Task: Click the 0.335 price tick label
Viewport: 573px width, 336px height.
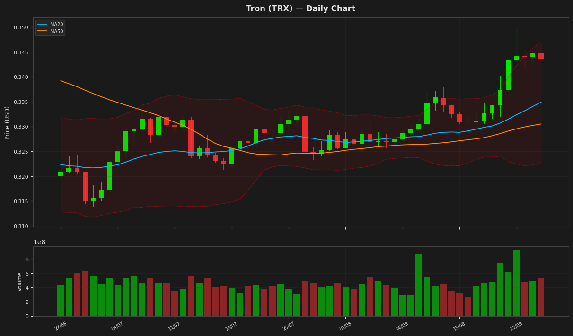Action: [20, 102]
